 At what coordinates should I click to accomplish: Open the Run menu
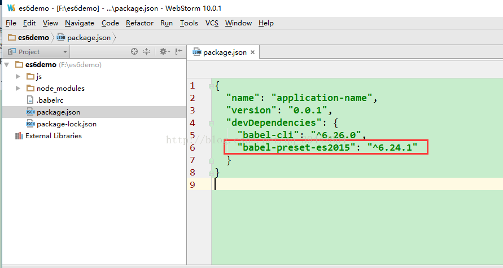pos(167,23)
